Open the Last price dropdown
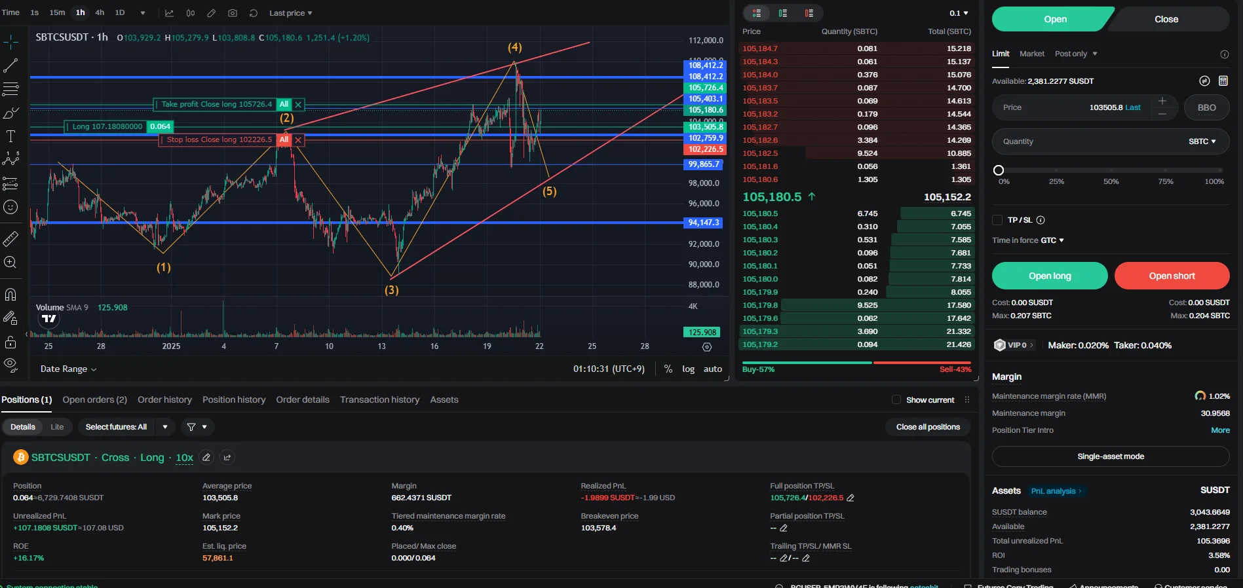The height and width of the screenshot is (588, 1243). pos(291,13)
